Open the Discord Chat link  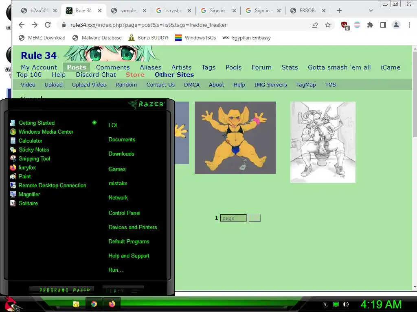click(x=96, y=75)
